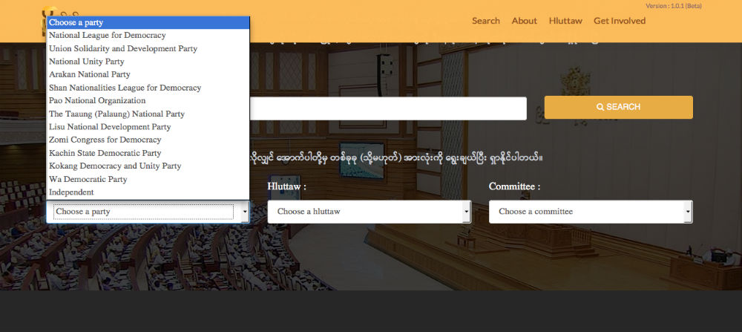This screenshot has width=742, height=332.
Task: Expand the Choose a committee dropdown
Action: coord(591,212)
